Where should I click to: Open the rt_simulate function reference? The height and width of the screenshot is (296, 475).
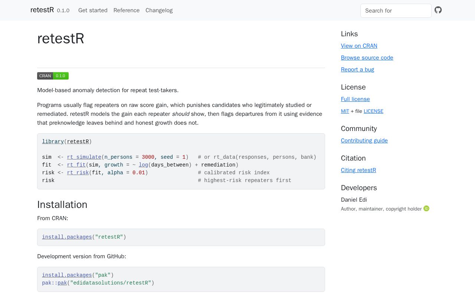84,157
